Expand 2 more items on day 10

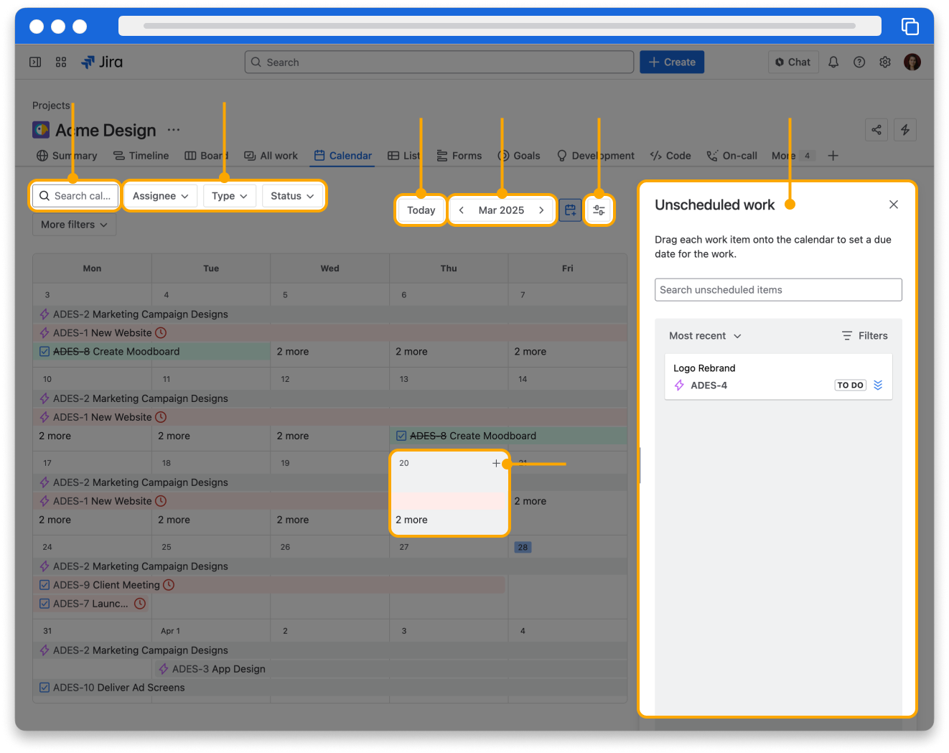tap(55, 436)
